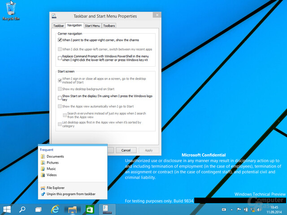Uncheck upper-right corner show charms option
The image size is (287, 215).
(60, 40)
